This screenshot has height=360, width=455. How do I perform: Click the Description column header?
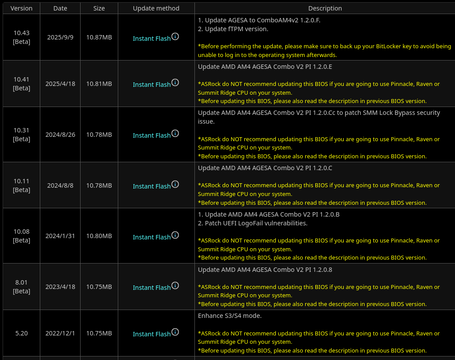(x=325, y=8)
